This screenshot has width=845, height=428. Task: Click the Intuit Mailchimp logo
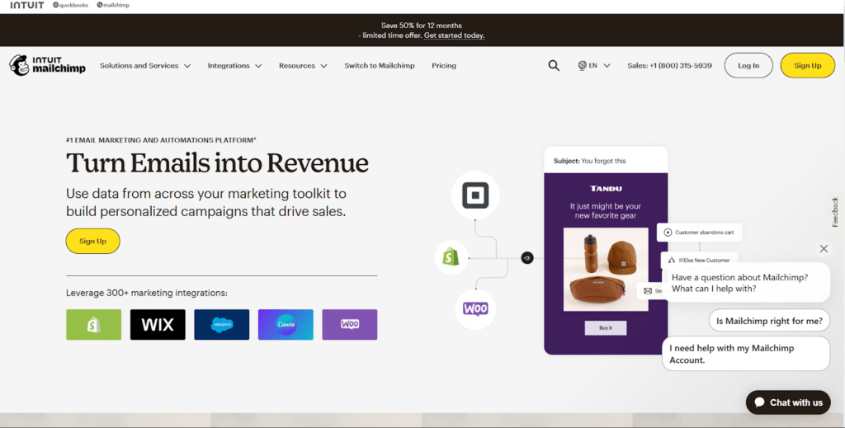click(47, 65)
